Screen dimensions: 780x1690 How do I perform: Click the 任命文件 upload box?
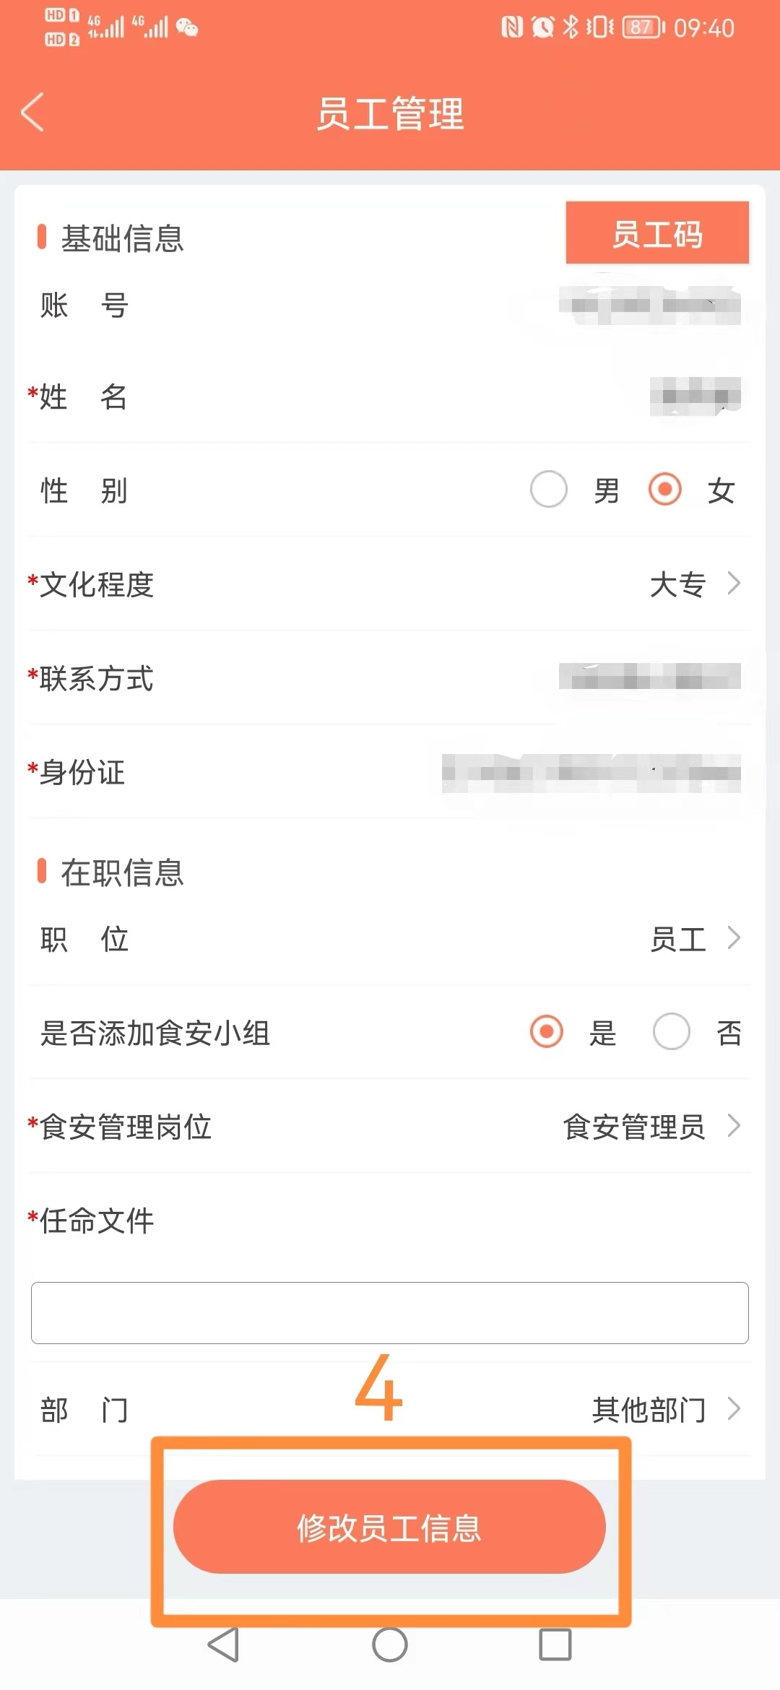(390, 1313)
